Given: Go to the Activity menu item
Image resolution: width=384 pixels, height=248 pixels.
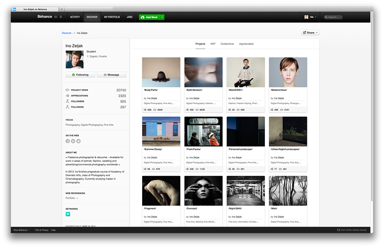Looking at the screenshot, I should tap(75, 17).
